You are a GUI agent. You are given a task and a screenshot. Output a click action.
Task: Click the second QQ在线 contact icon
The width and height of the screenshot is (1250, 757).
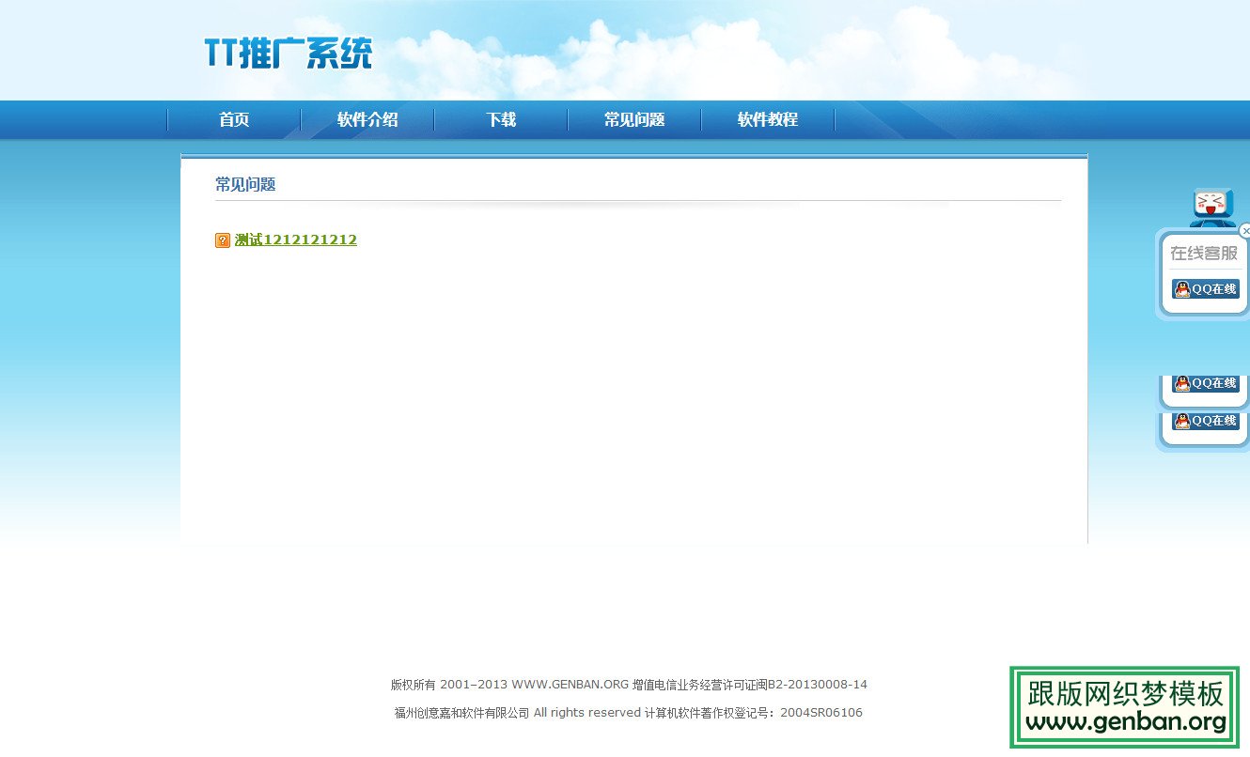click(1204, 383)
